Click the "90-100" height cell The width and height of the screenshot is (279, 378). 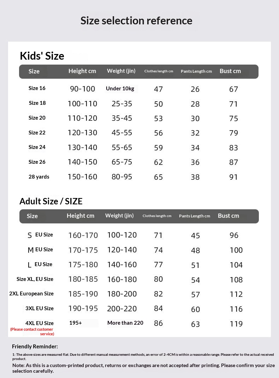[83, 89]
